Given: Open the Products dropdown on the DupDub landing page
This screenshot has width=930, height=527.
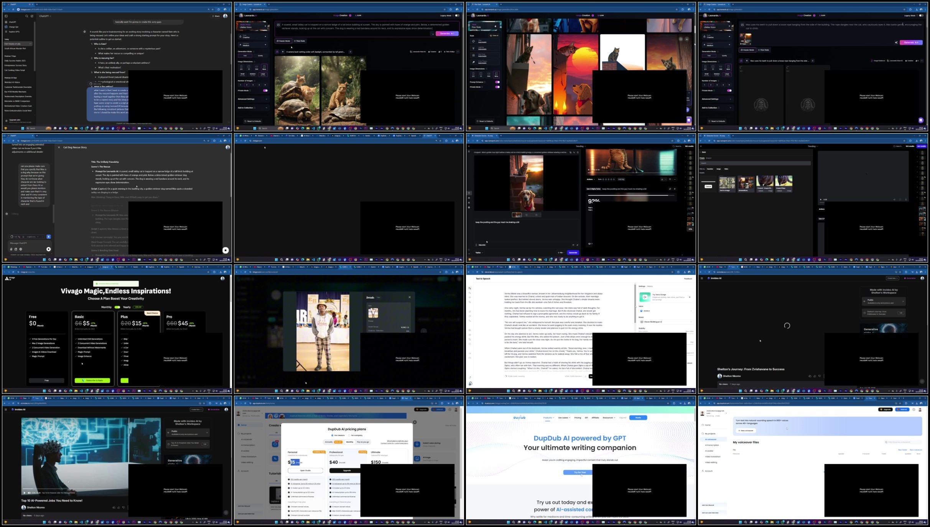Looking at the screenshot, I should click(x=548, y=418).
